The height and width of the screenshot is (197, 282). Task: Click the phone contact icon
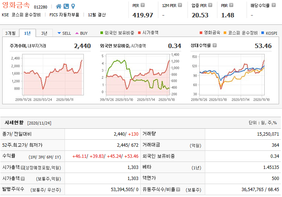[66, 6]
